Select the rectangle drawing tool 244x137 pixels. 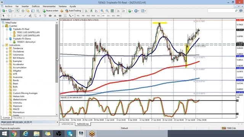click(x=60, y=16)
